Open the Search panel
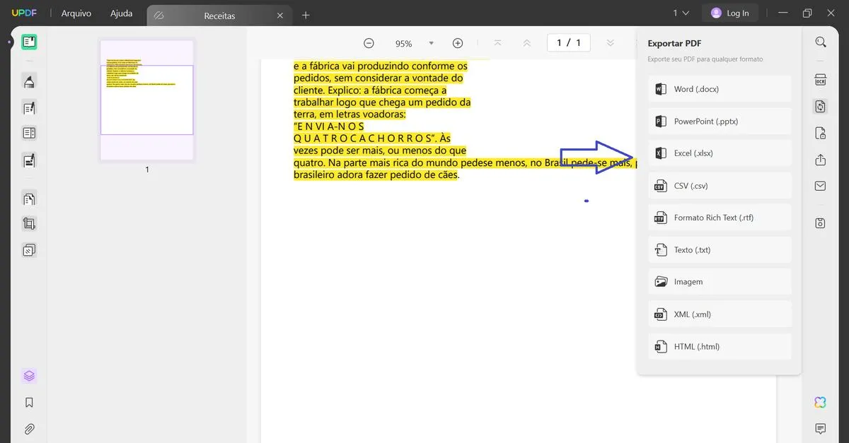This screenshot has width=849, height=443. point(820,42)
